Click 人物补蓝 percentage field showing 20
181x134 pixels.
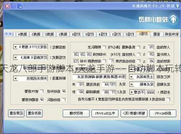coord(151,54)
